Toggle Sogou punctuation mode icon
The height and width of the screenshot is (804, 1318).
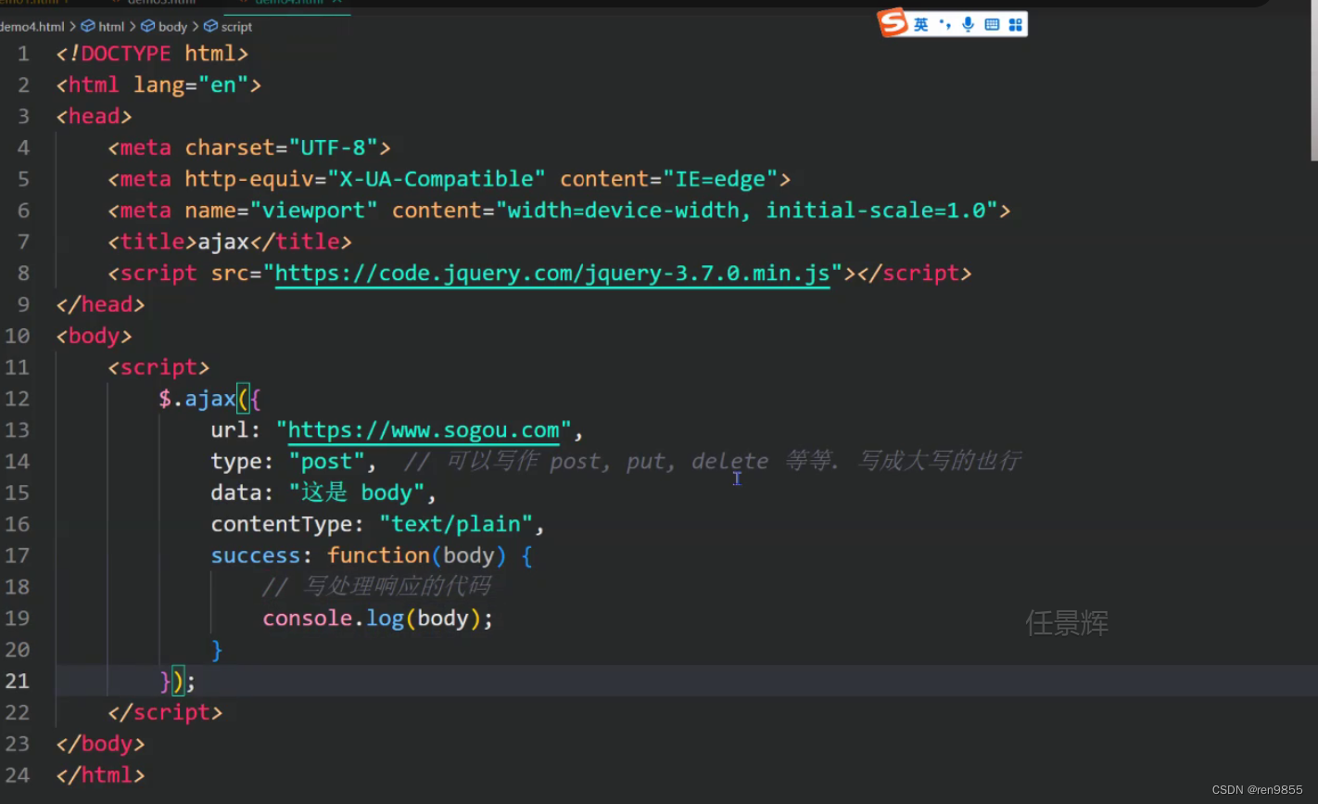(x=944, y=24)
